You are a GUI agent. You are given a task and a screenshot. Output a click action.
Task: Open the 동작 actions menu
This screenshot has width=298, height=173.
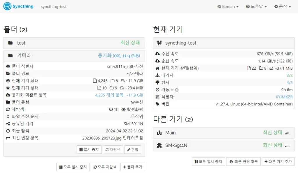(x=282, y=6)
